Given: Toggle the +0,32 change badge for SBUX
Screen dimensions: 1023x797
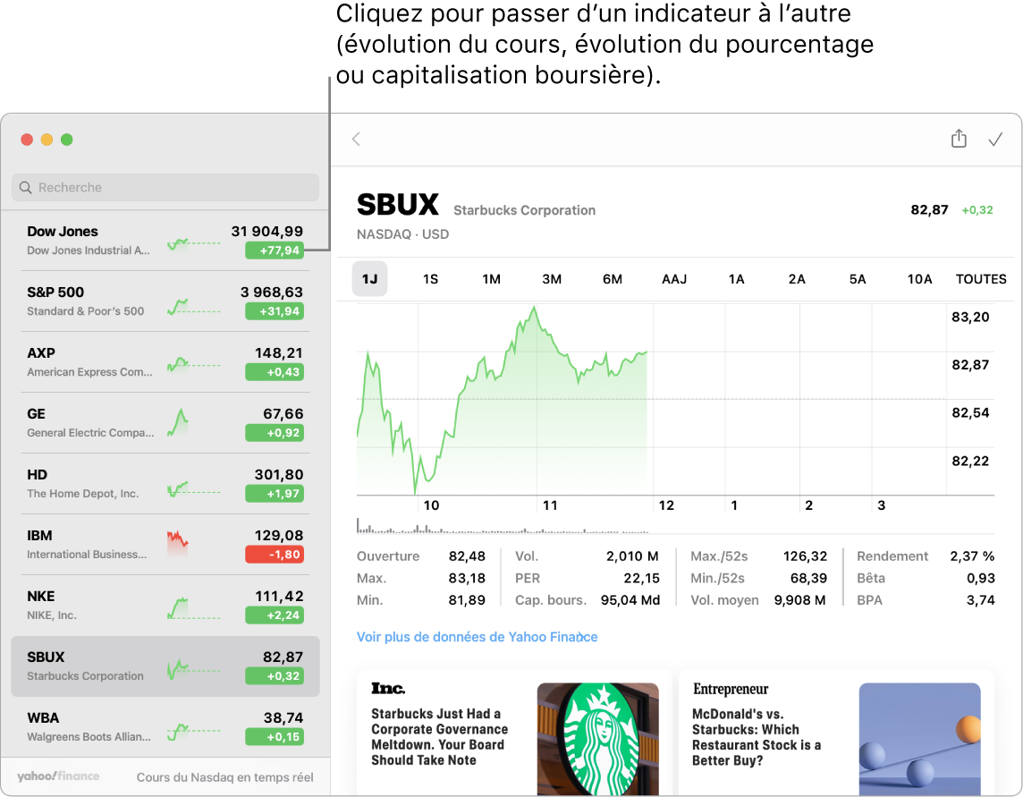Looking at the screenshot, I should [x=274, y=676].
